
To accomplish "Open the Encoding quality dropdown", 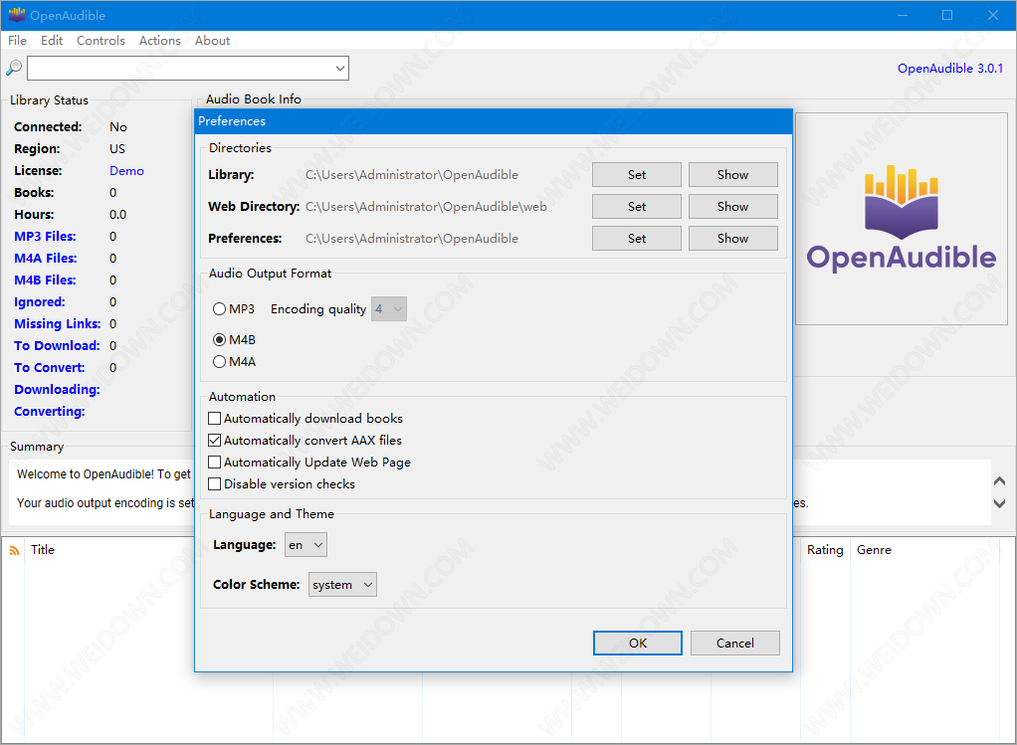I will (388, 309).
